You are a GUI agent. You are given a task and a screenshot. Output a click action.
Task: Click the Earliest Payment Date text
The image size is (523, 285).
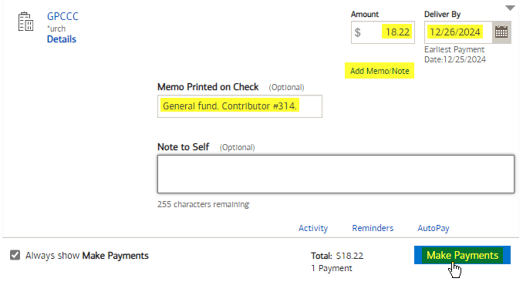[x=455, y=55]
